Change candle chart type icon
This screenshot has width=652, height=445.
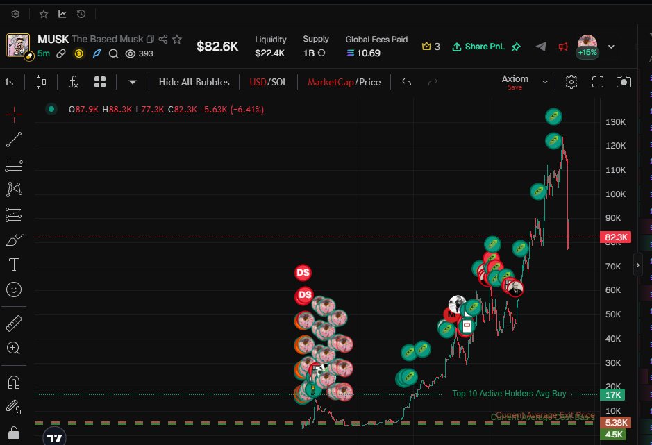(41, 82)
